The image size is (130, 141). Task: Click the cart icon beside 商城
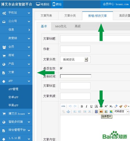click(4, 56)
